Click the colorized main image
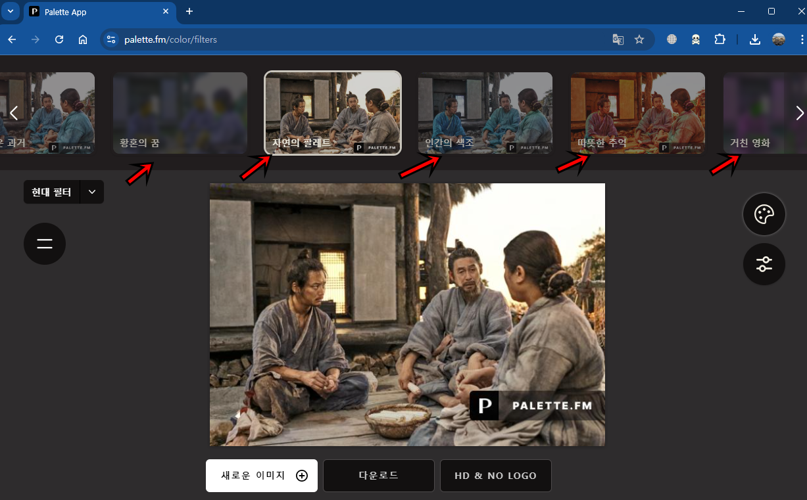This screenshot has height=500, width=807. [x=407, y=315]
